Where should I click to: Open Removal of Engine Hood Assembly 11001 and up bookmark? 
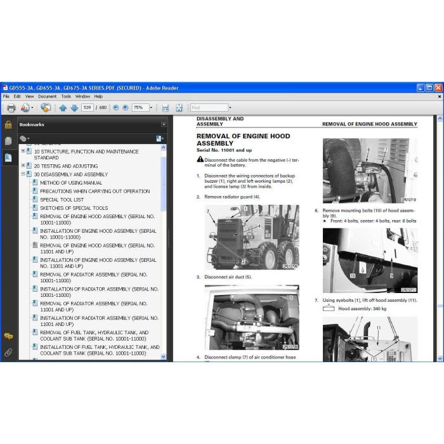(98, 249)
